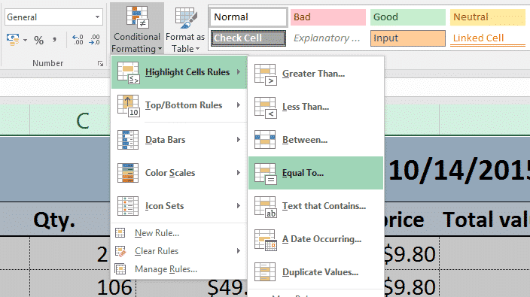Expand arrow beside Highlight Cells Rules

coord(239,72)
